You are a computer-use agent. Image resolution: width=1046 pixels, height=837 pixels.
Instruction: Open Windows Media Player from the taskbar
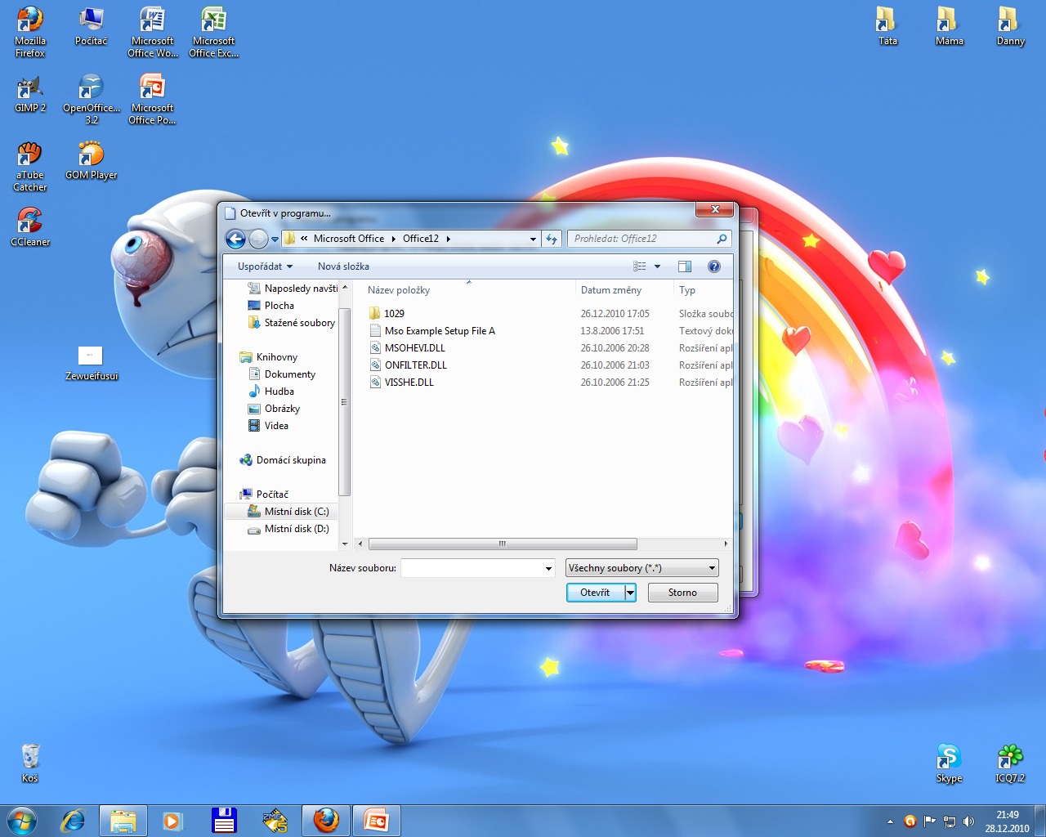172,820
